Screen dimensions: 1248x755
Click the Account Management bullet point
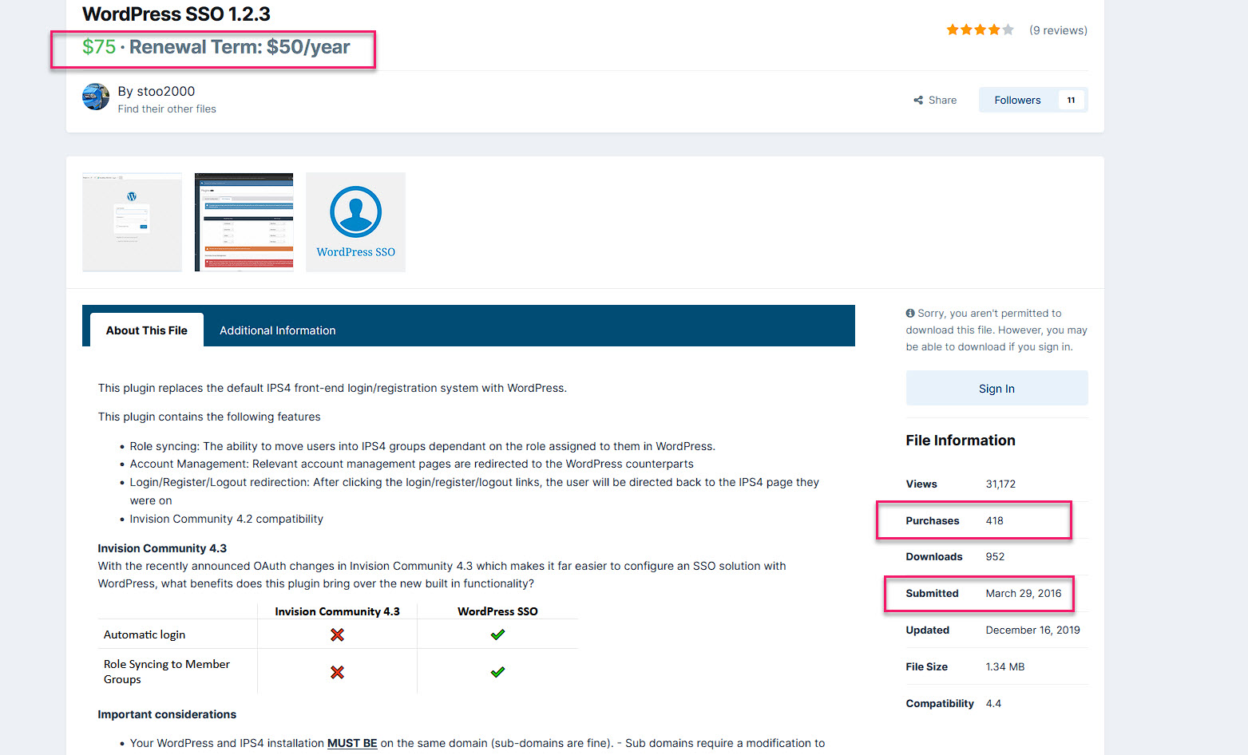[412, 464]
